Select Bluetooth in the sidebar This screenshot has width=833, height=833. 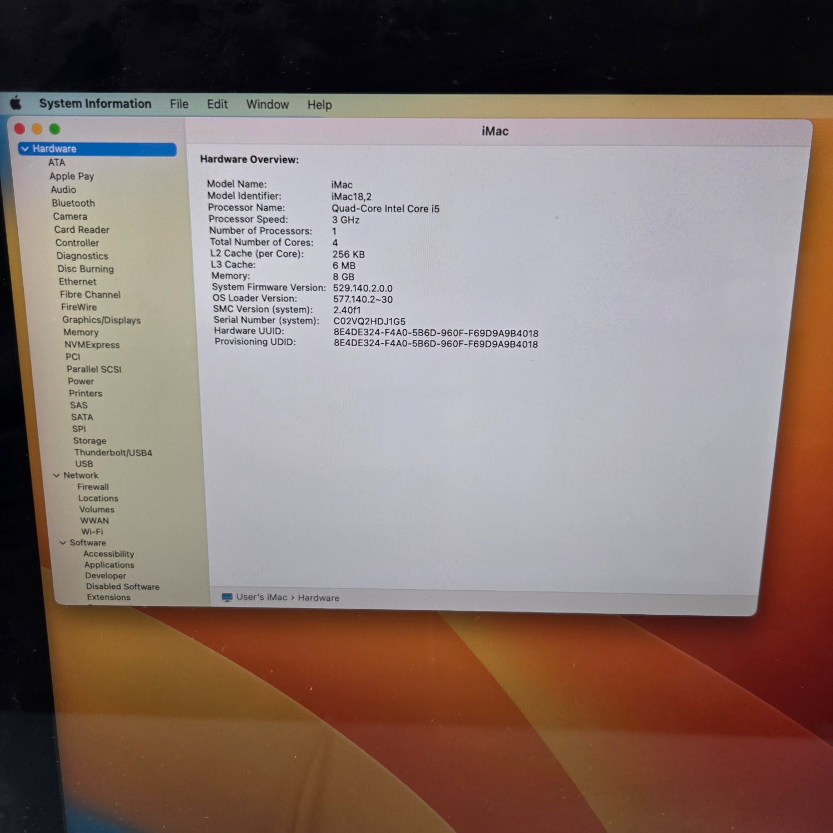click(73, 203)
